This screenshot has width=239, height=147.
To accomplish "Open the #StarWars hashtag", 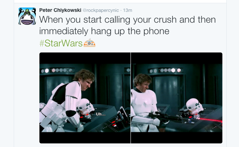I will click(x=61, y=43).
